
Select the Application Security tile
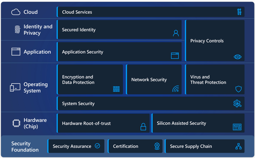pyautogui.click(x=119, y=52)
